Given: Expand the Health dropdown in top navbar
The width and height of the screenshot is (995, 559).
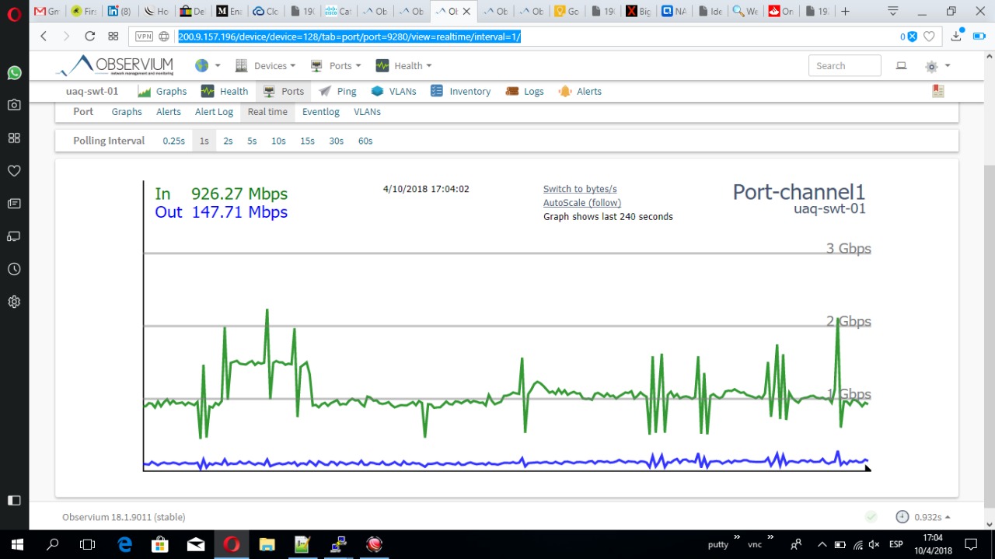Looking at the screenshot, I should coord(403,66).
